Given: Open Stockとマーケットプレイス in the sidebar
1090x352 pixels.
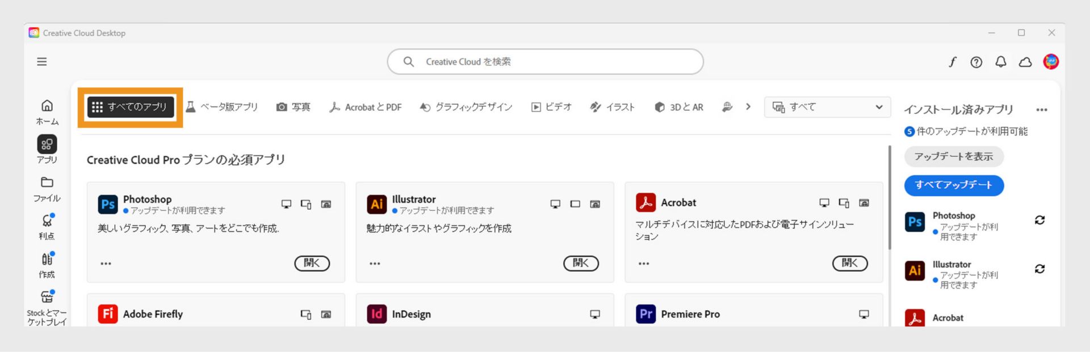Looking at the screenshot, I should 47,308.
